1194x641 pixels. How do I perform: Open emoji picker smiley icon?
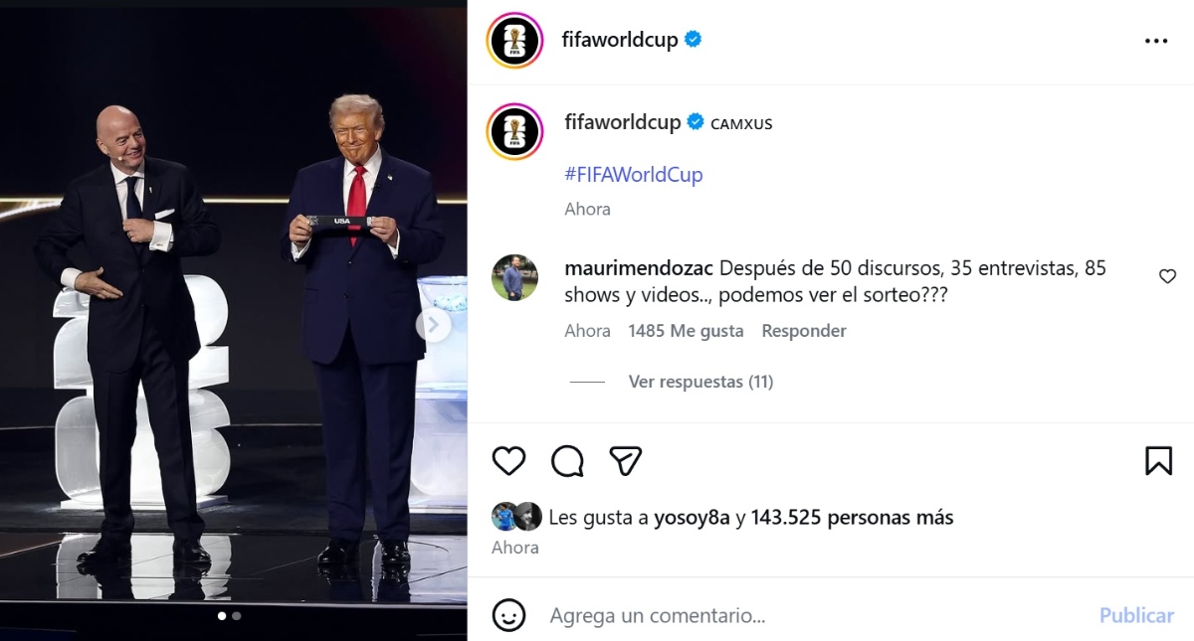coord(508,615)
